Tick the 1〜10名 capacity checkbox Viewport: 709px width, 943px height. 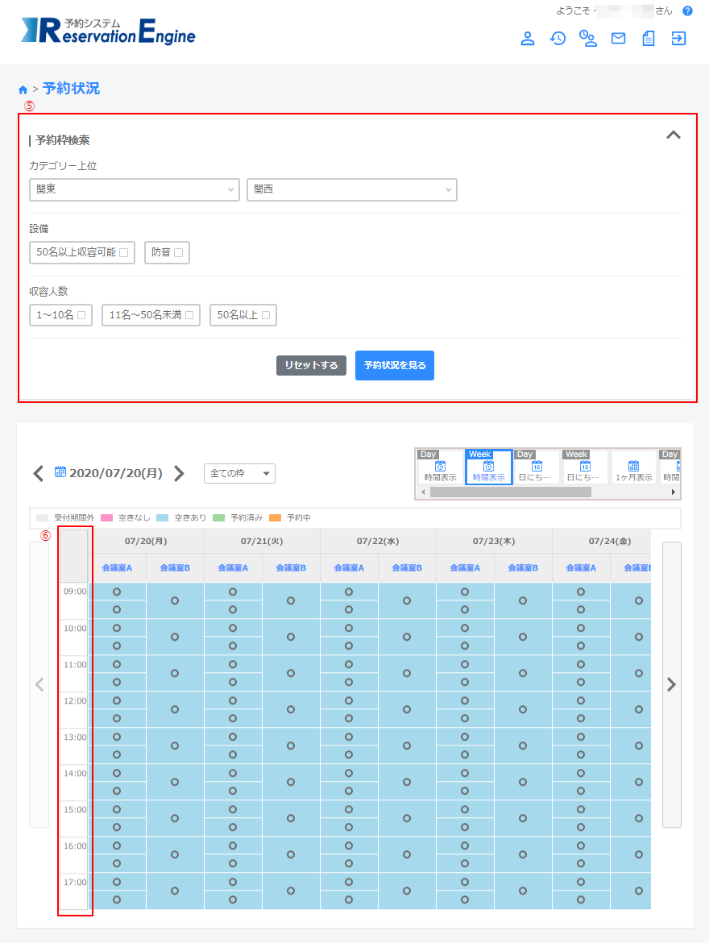point(81,315)
